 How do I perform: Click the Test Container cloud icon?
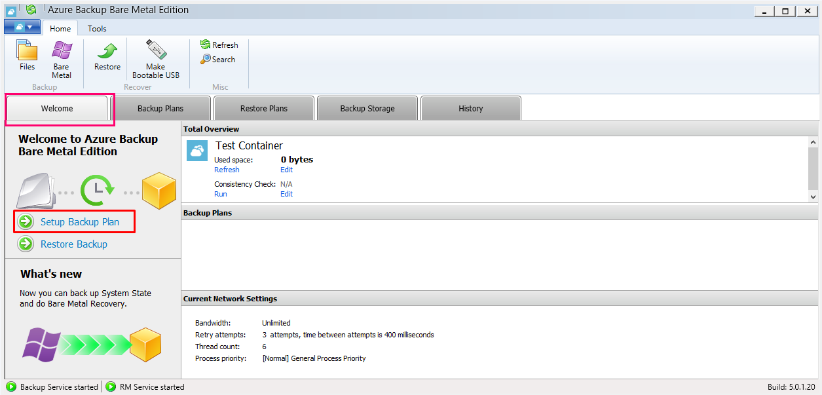coord(197,151)
